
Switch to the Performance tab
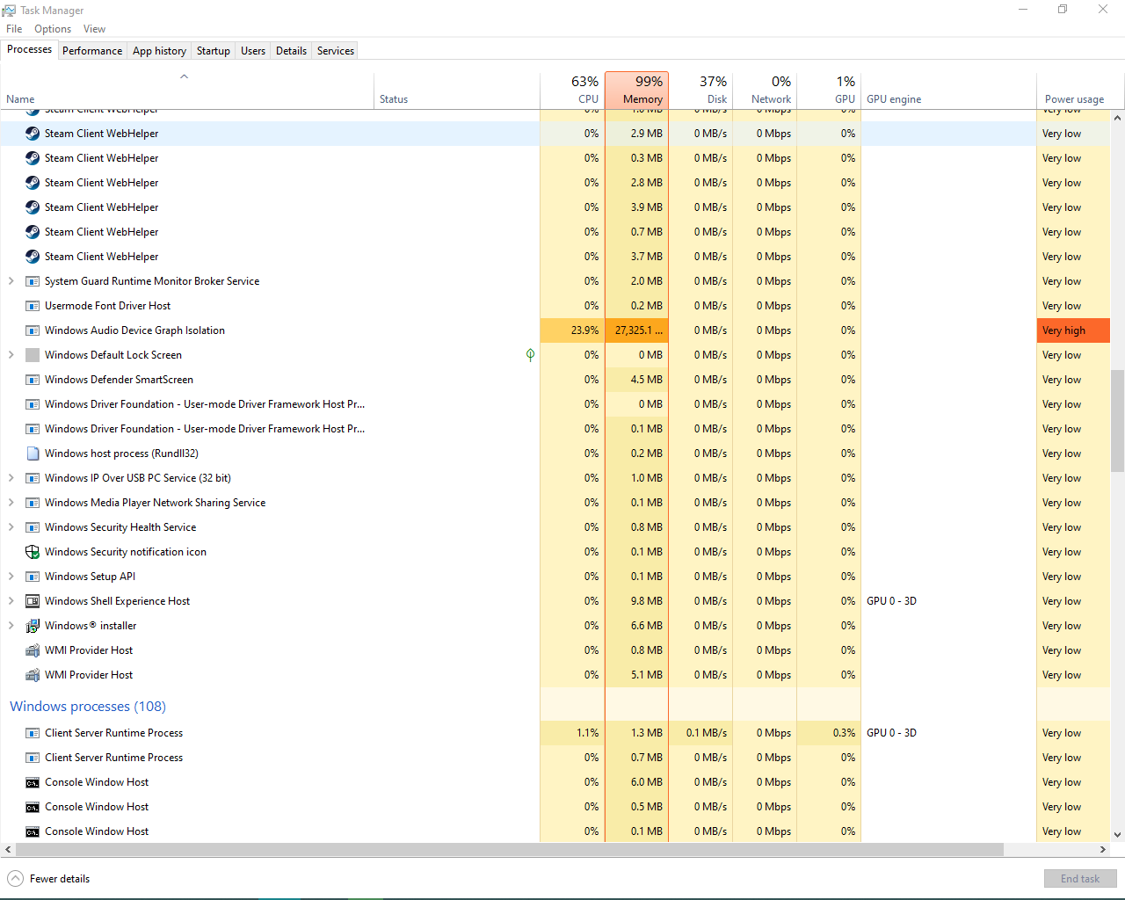tap(92, 51)
